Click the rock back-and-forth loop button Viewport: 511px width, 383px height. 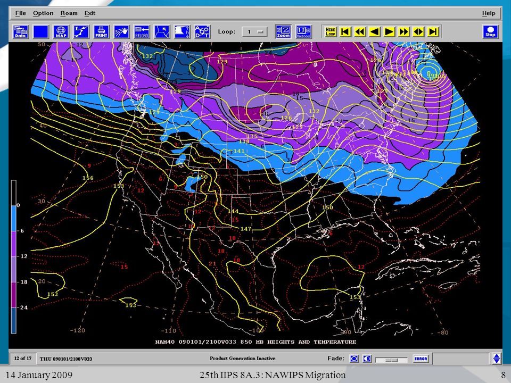coord(418,31)
